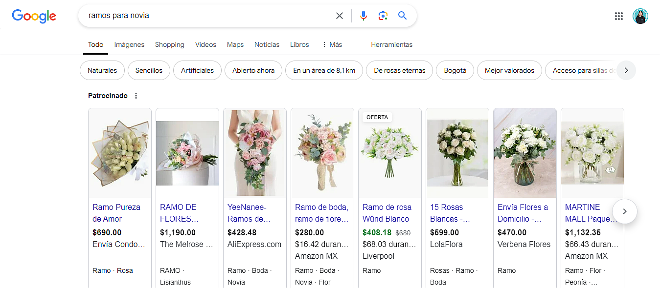
Task: Open the Patrocinado three-dot options
Action: click(x=136, y=96)
